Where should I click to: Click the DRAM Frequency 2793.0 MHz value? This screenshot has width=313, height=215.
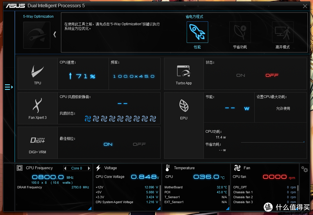[x=80, y=187]
